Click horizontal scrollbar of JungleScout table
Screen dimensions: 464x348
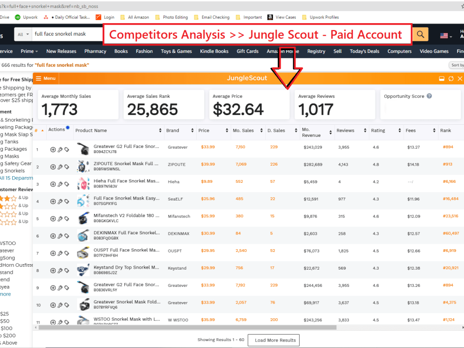click(187, 327)
